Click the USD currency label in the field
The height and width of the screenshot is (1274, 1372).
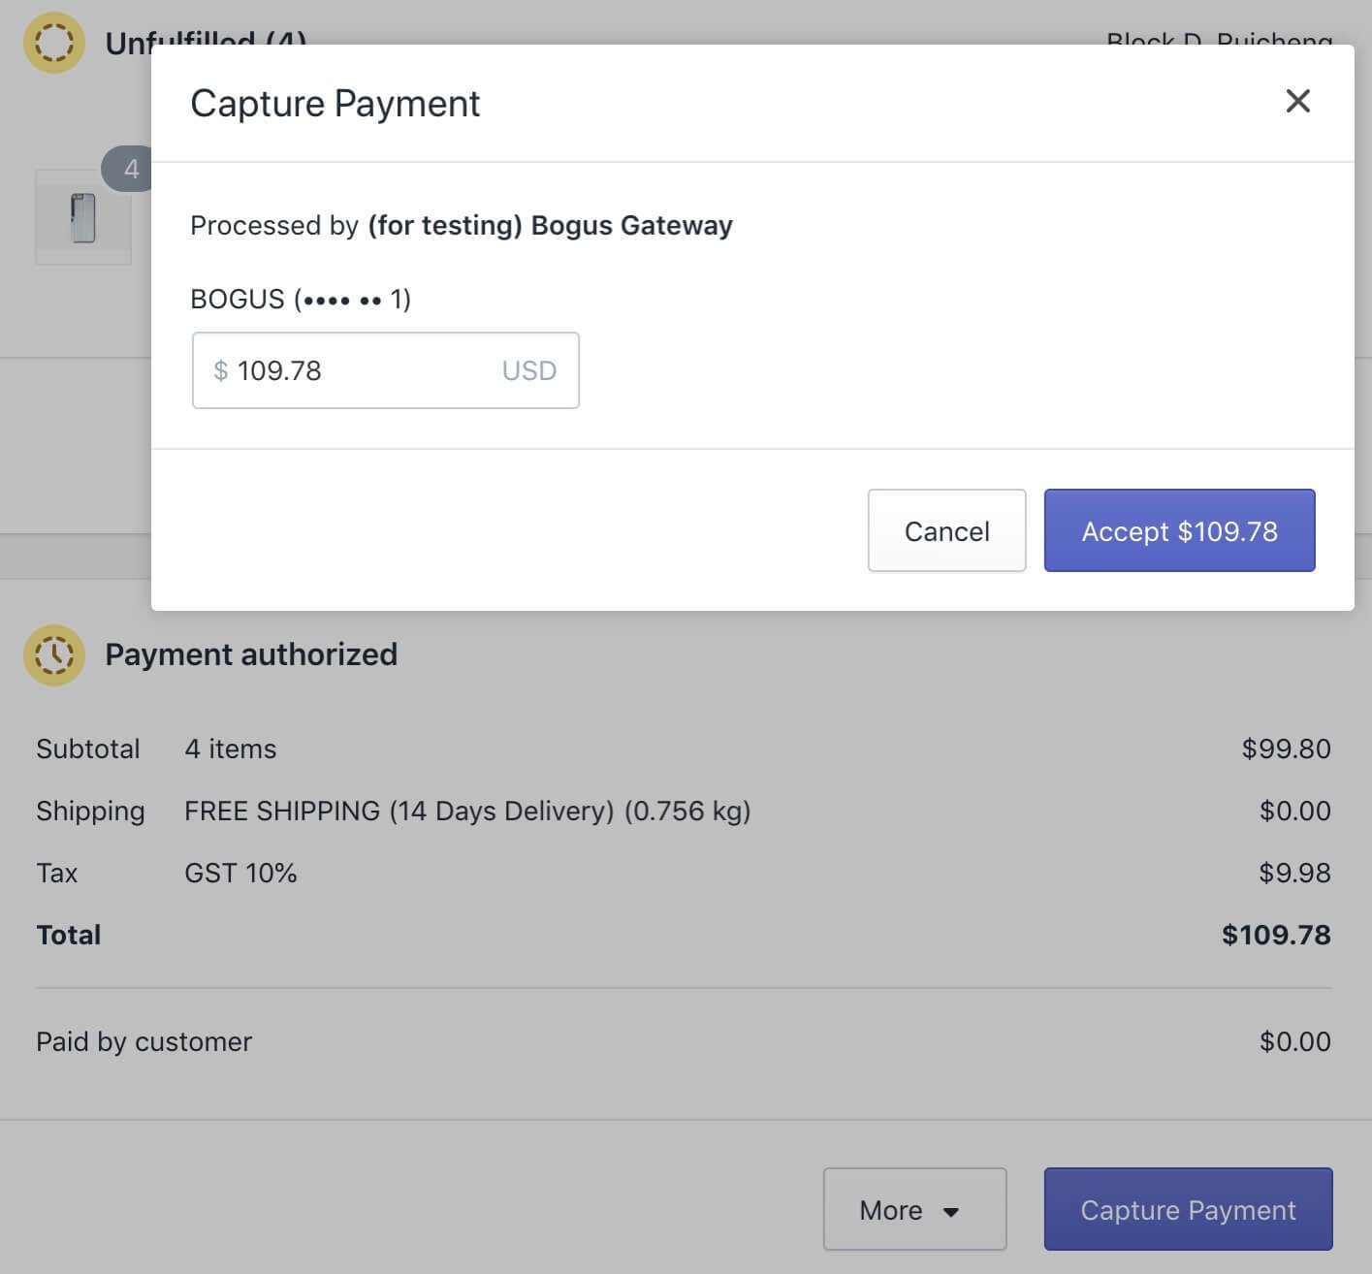tap(528, 370)
